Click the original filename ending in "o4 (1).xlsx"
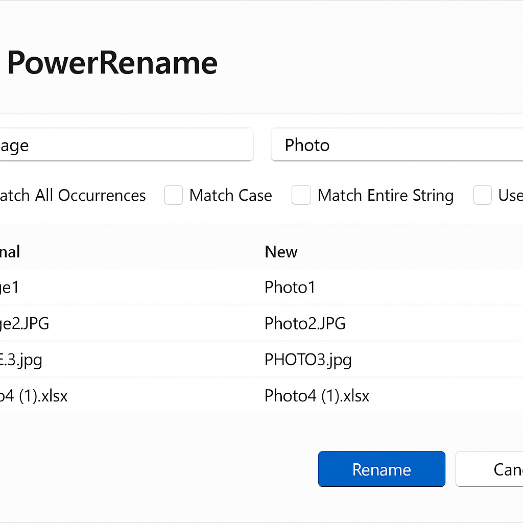This screenshot has width=523, height=523. click(34, 396)
